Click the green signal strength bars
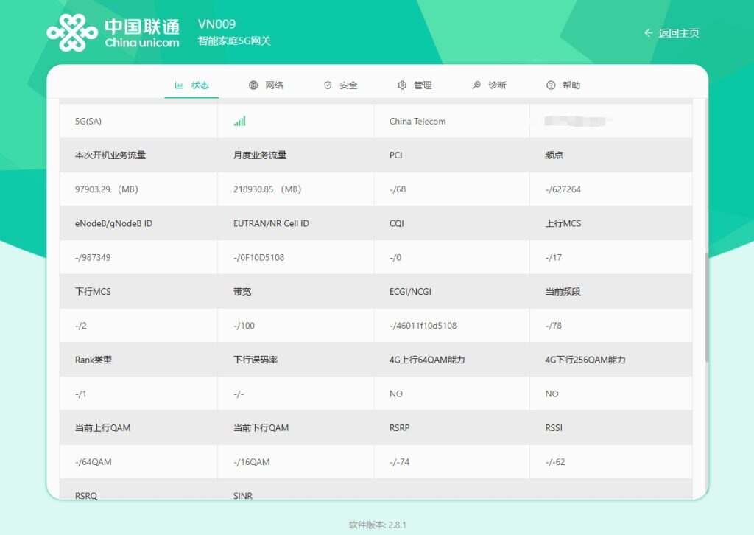The image size is (754, 535). tap(240, 121)
